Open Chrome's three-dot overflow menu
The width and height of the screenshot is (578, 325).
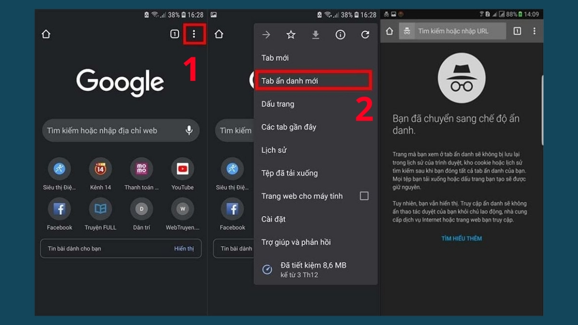pyautogui.click(x=195, y=34)
